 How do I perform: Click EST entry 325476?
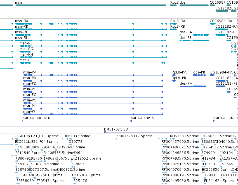[x=80, y=181]
